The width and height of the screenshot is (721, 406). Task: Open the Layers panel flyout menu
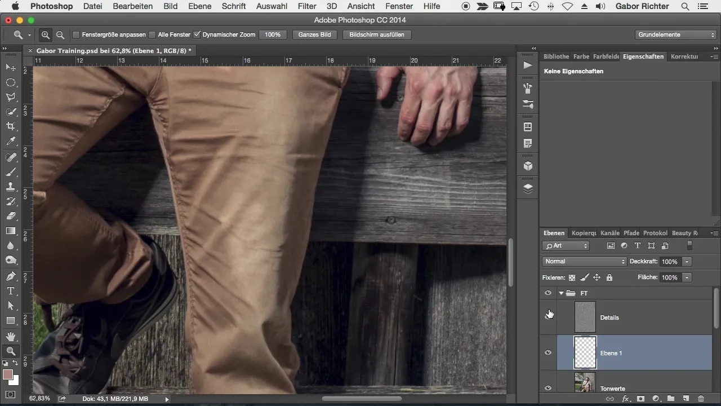click(x=714, y=233)
